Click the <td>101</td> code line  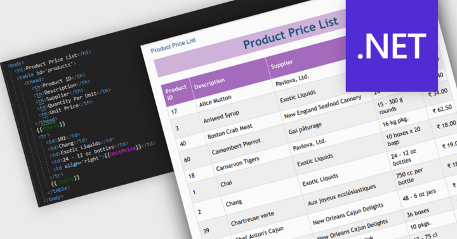62,138
